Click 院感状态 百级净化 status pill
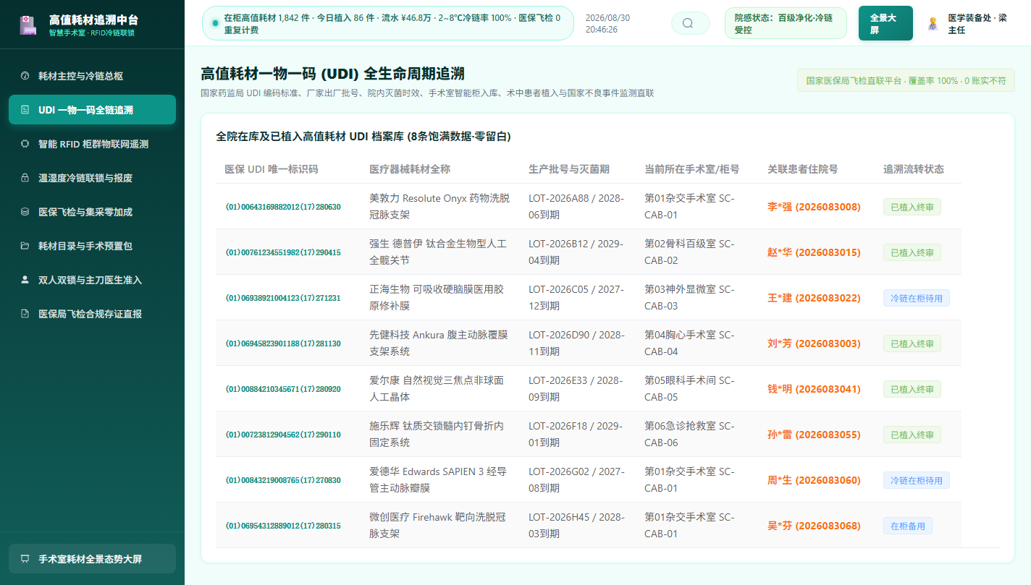The image size is (1031, 585). (786, 23)
